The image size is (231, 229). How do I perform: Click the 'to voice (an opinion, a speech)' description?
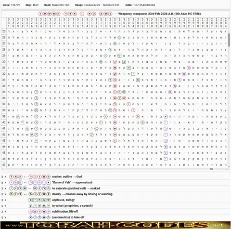pyautogui.click(x=72, y=206)
